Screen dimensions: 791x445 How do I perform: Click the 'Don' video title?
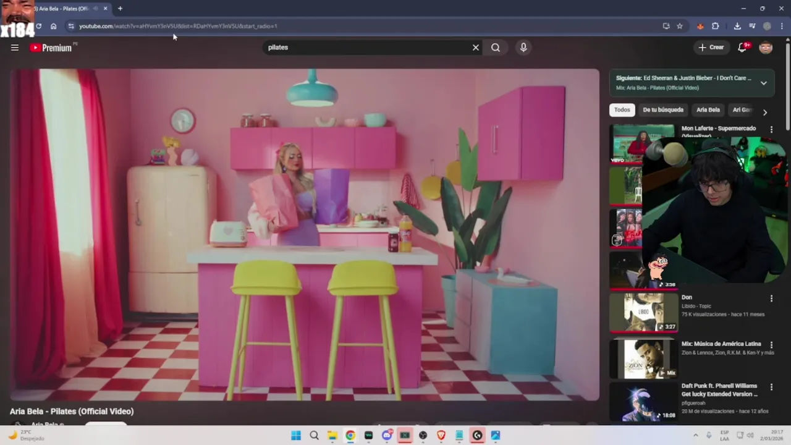[687, 297]
